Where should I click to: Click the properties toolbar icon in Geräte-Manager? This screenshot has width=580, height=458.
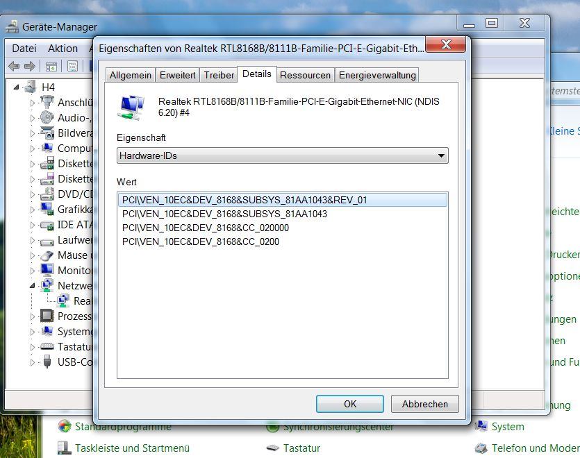[x=72, y=67]
